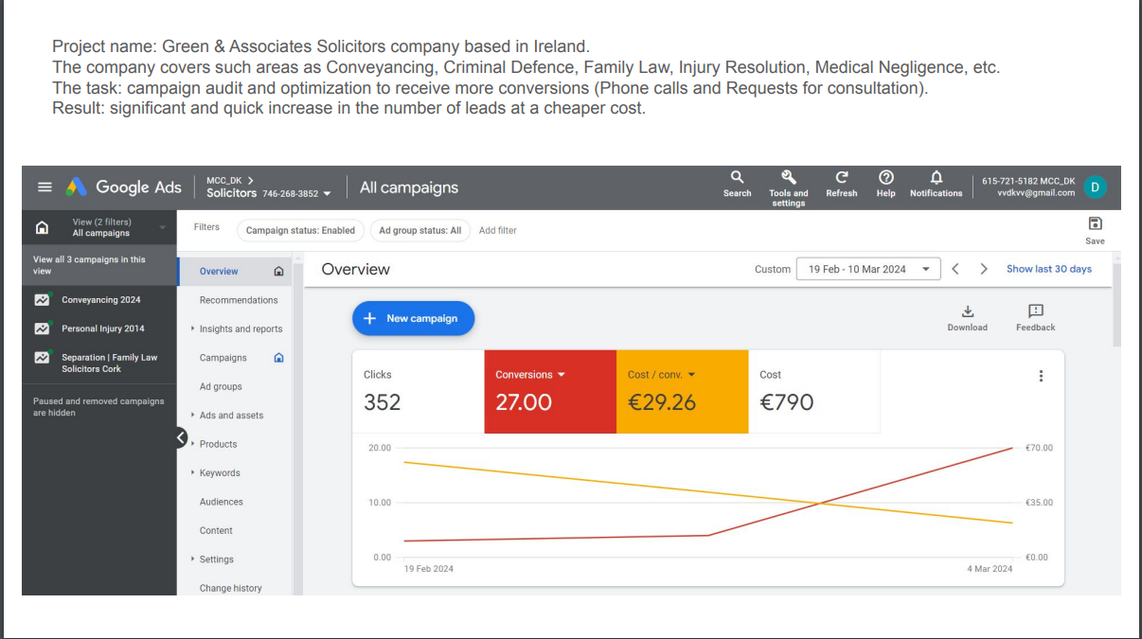Click the D account avatar
The image size is (1142, 639).
point(1095,187)
